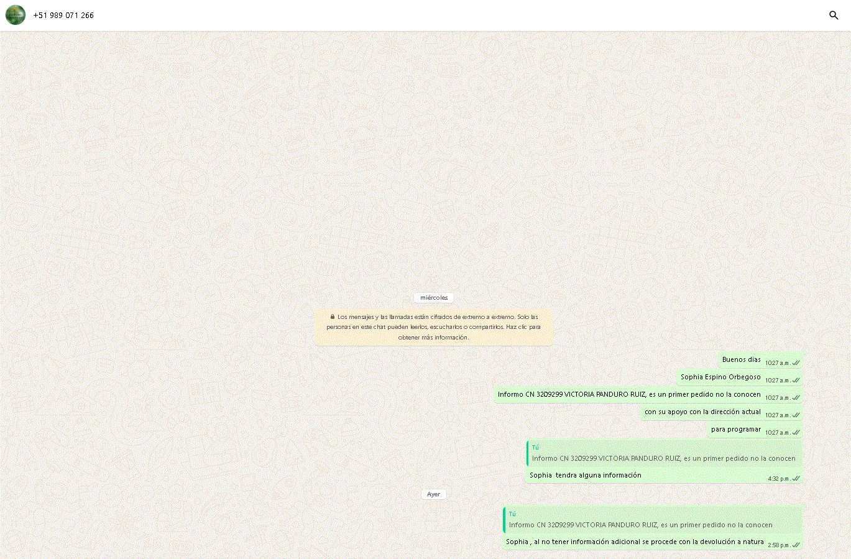Open the search in chat magnifier icon
851x559 pixels.
coord(834,15)
